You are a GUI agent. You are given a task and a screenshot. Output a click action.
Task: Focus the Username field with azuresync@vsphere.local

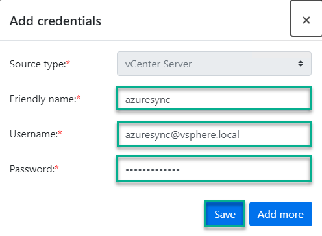[214, 134]
